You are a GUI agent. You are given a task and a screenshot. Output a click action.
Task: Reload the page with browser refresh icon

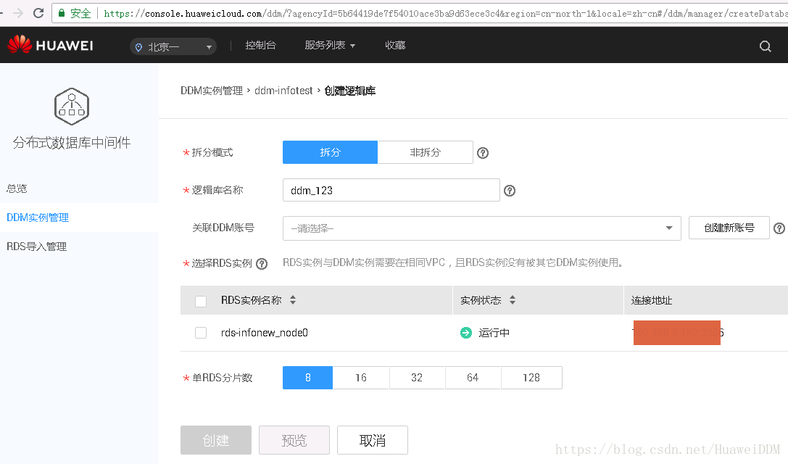pos(38,13)
